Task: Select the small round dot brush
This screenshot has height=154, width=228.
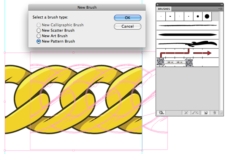Action: point(188,16)
